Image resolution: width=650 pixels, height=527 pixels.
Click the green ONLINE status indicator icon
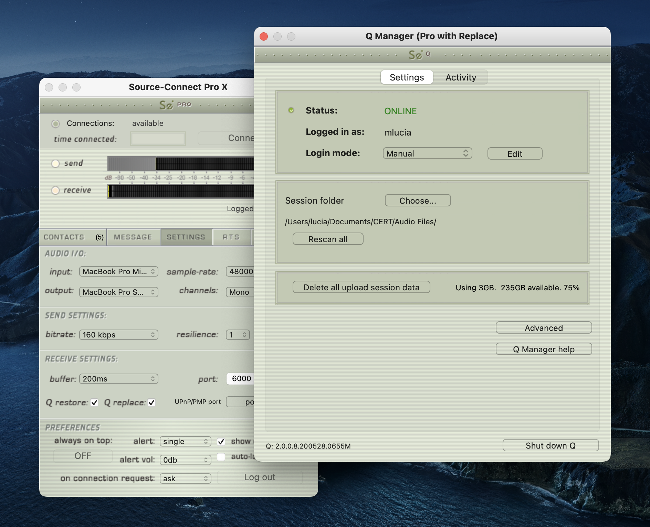tap(291, 110)
